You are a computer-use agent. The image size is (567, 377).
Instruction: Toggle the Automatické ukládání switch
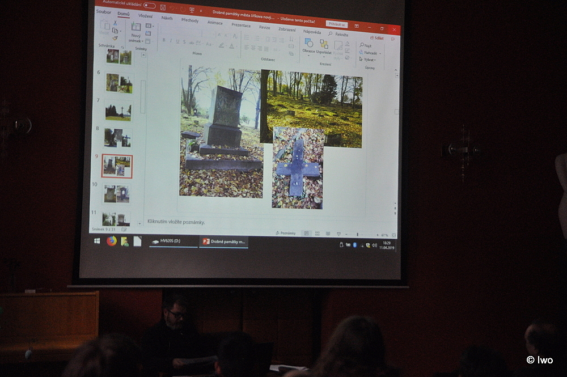point(149,6)
